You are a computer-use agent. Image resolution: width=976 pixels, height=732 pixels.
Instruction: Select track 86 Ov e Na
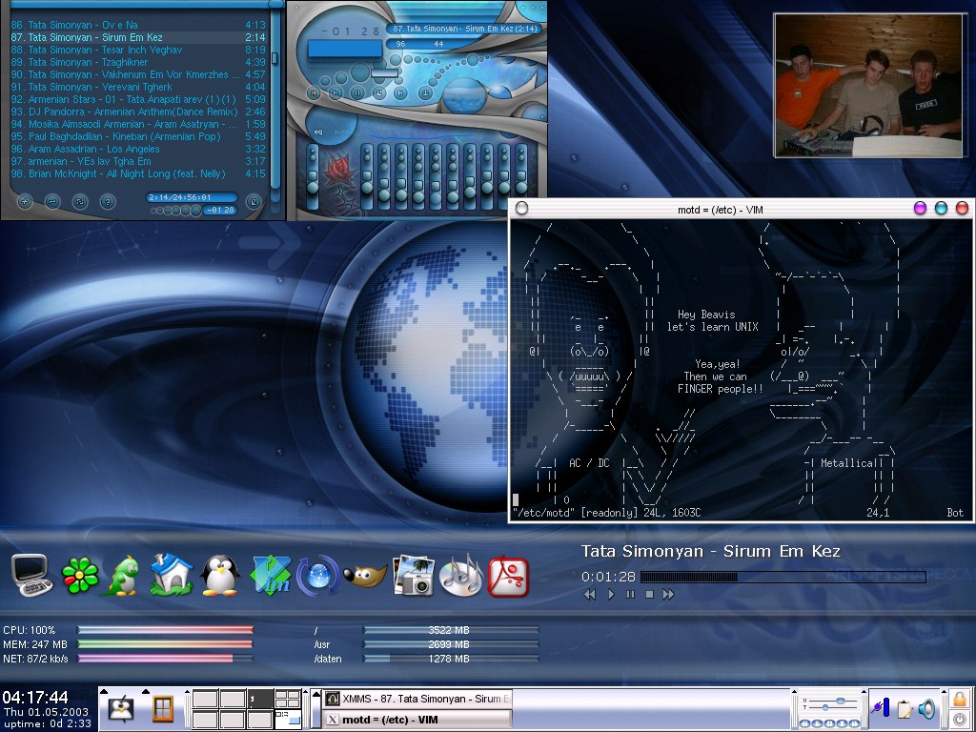coord(138,25)
